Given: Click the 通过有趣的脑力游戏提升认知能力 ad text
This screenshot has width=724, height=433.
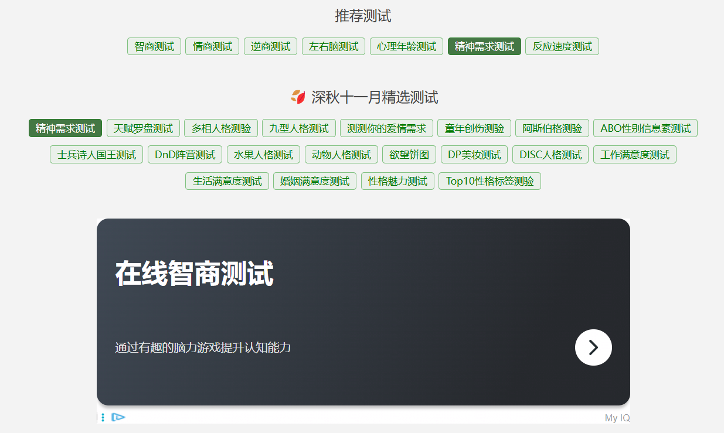Looking at the screenshot, I should click(x=203, y=347).
